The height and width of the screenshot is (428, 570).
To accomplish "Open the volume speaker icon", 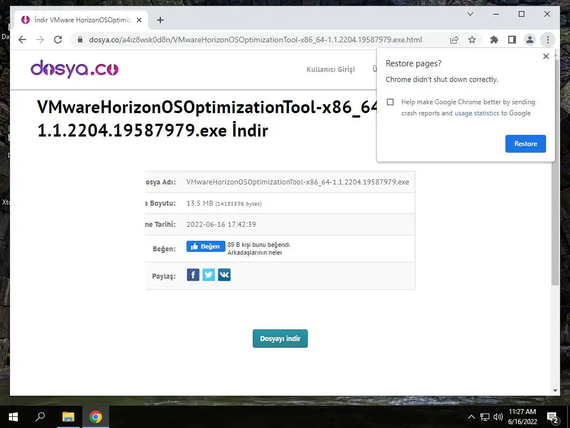I will coord(498,417).
